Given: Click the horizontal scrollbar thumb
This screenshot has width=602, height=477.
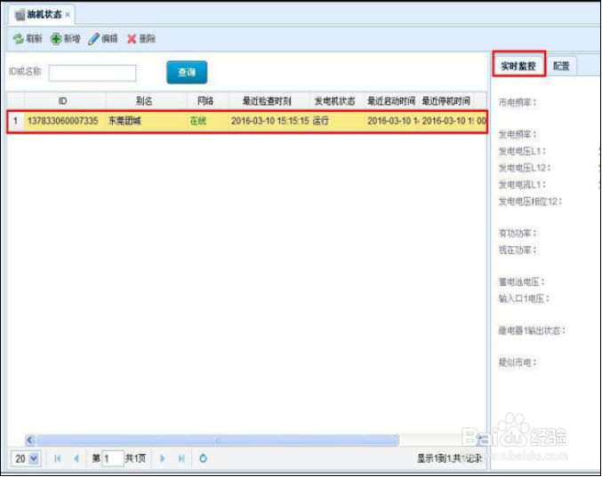Looking at the screenshot, I should pyautogui.click(x=217, y=440).
